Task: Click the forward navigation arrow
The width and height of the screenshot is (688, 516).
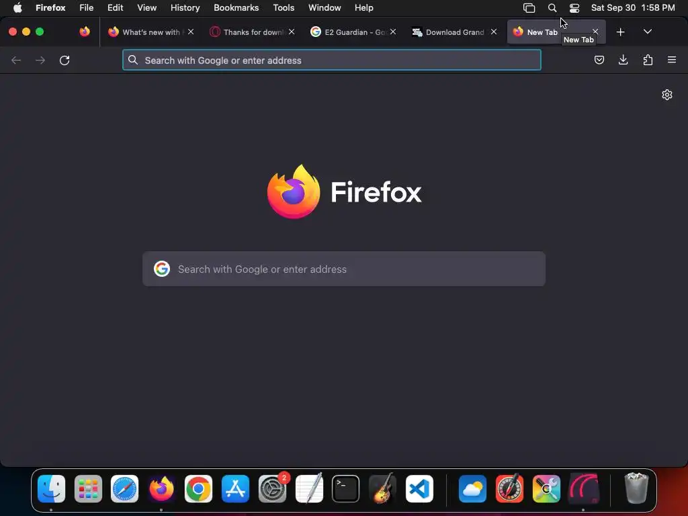Action: pyautogui.click(x=40, y=60)
